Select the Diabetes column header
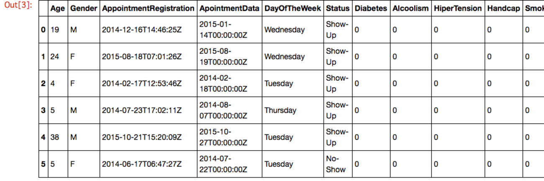The width and height of the screenshot is (544, 181). pos(371,8)
